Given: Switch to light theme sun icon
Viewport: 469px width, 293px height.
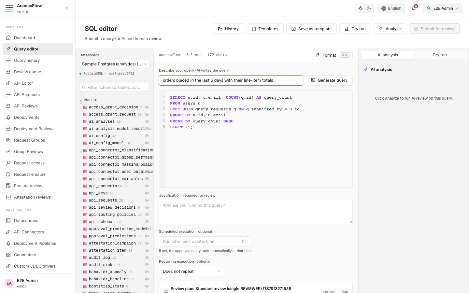Looking at the screenshot, I should [x=360, y=8].
